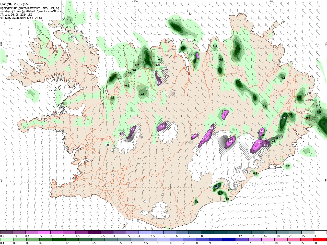Click the 'UWC/IG' title text
Screen dimensions: 327x245
(x=6, y=4)
